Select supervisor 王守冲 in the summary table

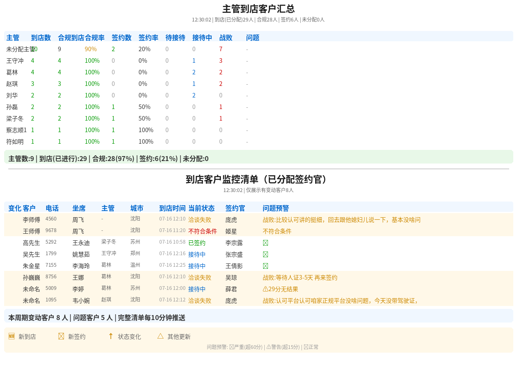click(x=15, y=61)
